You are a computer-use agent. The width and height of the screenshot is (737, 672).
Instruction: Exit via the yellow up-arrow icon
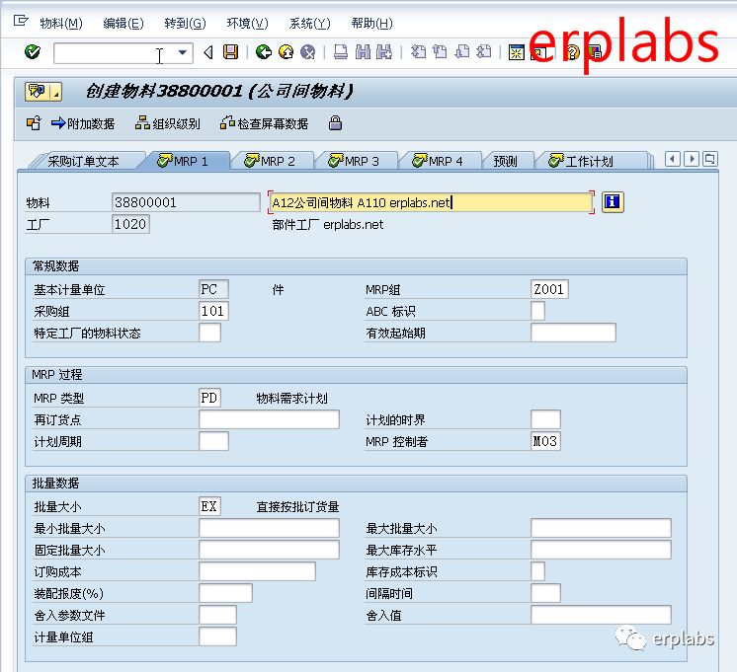pos(286,51)
